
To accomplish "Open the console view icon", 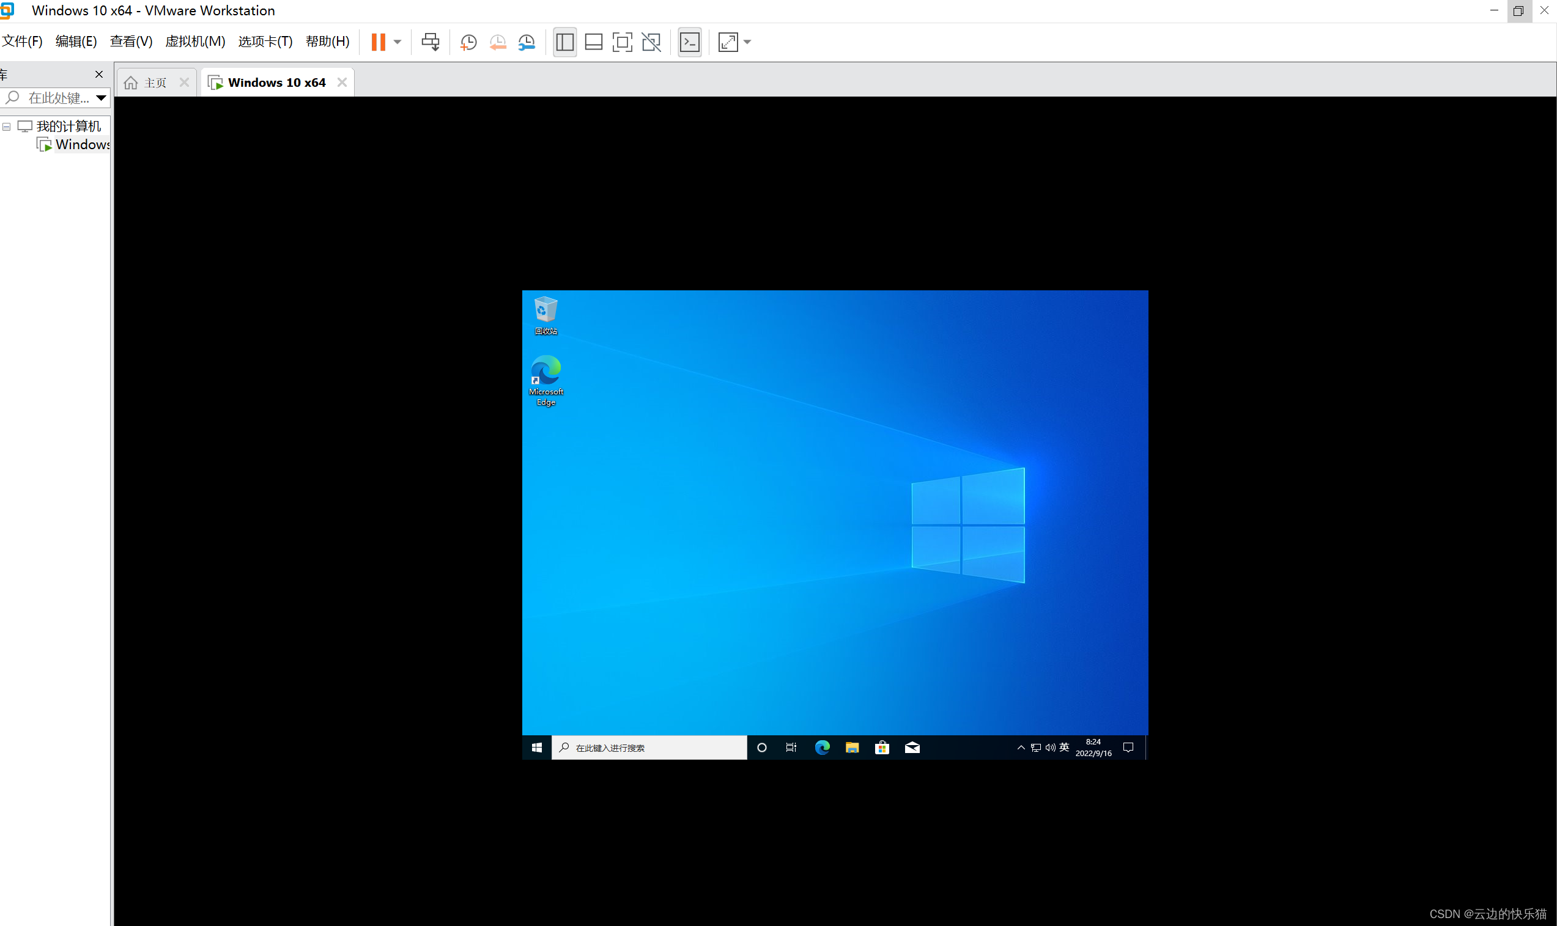I will (689, 42).
